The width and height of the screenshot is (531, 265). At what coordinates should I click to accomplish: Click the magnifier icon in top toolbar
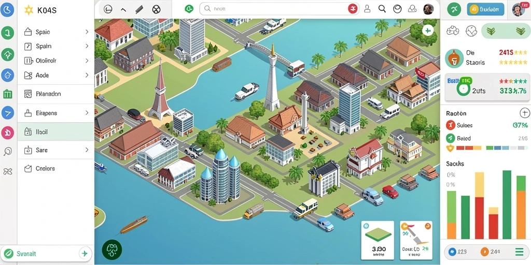coord(382,9)
